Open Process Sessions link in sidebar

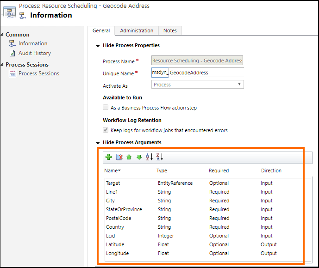[x=39, y=73]
